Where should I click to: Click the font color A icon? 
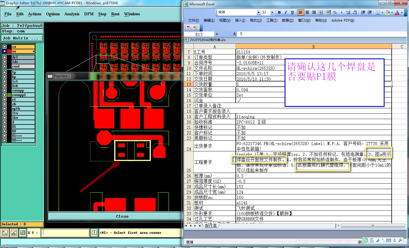click(397, 12)
